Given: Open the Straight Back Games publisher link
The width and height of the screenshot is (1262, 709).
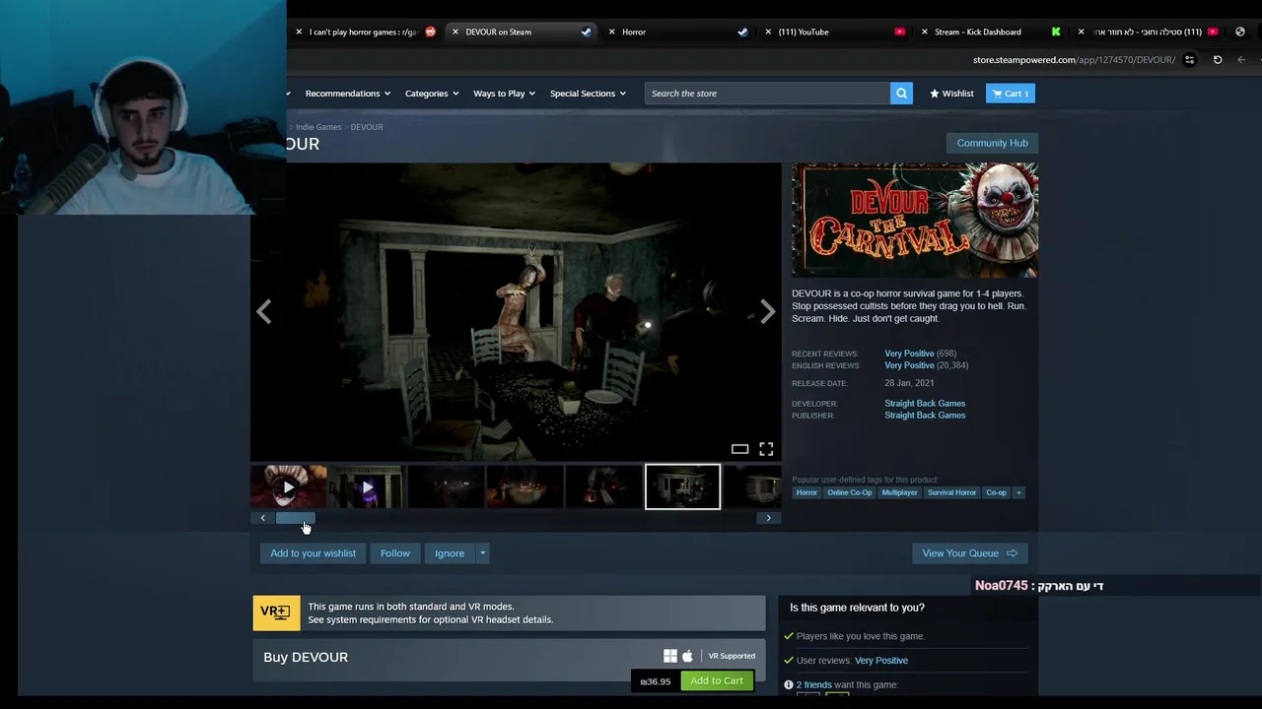Looking at the screenshot, I should tap(925, 416).
